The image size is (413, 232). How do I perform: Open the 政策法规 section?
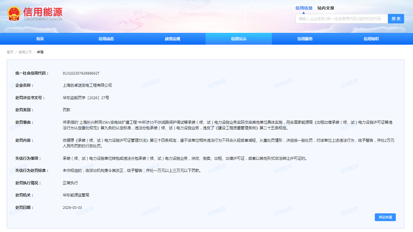(172, 38)
